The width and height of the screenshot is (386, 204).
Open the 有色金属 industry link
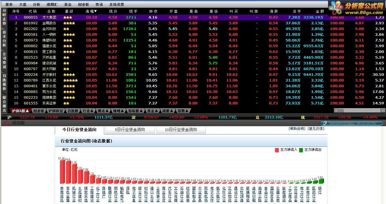pyautogui.click(x=68, y=194)
